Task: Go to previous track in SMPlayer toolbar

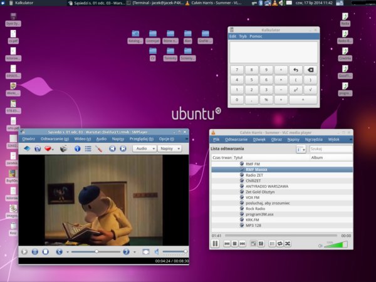Action: click(x=112, y=149)
